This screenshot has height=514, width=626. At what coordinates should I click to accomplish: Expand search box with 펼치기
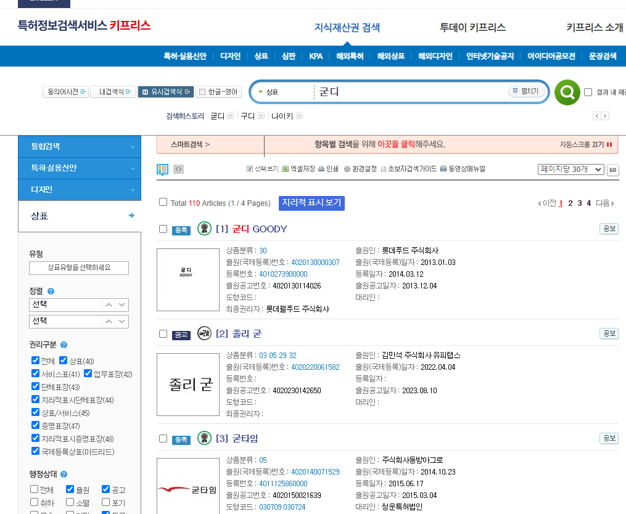(526, 91)
